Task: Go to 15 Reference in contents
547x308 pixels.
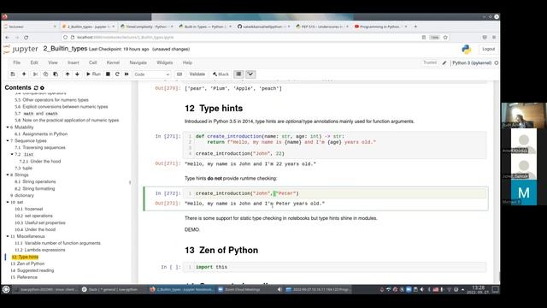Action: (24, 277)
